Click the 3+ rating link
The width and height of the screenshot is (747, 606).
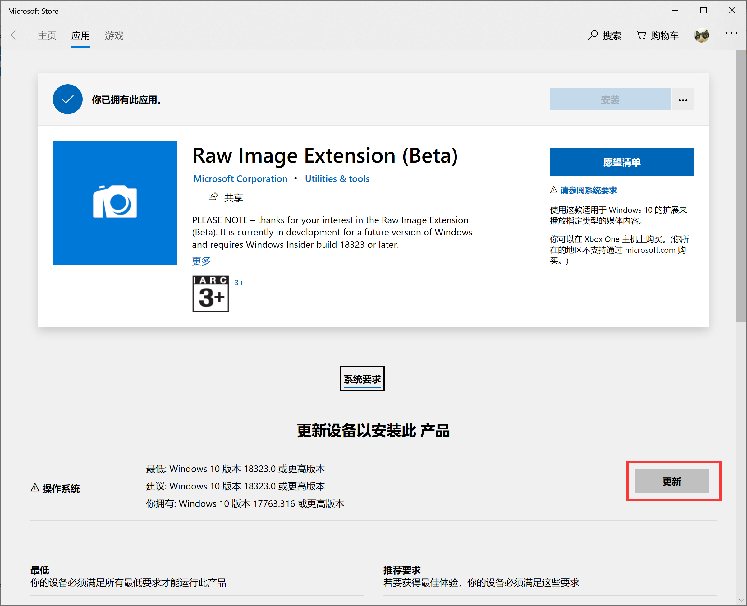click(x=239, y=283)
